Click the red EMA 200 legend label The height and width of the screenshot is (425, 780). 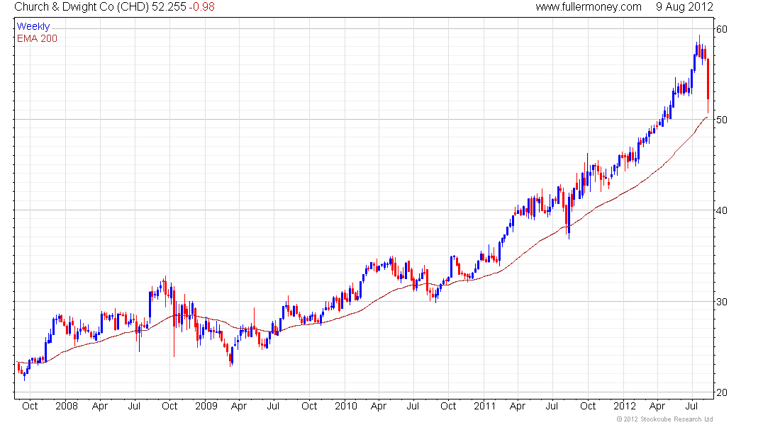(x=38, y=38)
